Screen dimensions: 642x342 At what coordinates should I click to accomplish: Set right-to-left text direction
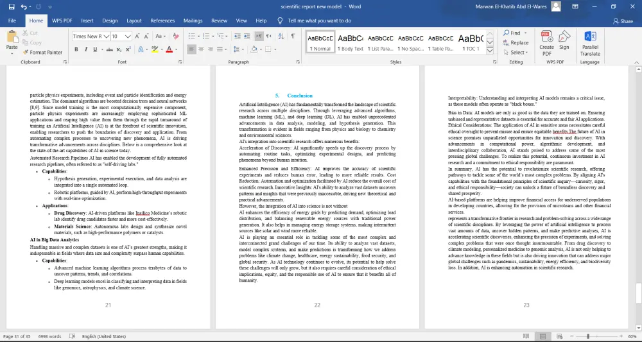click(x=268, y=37)
